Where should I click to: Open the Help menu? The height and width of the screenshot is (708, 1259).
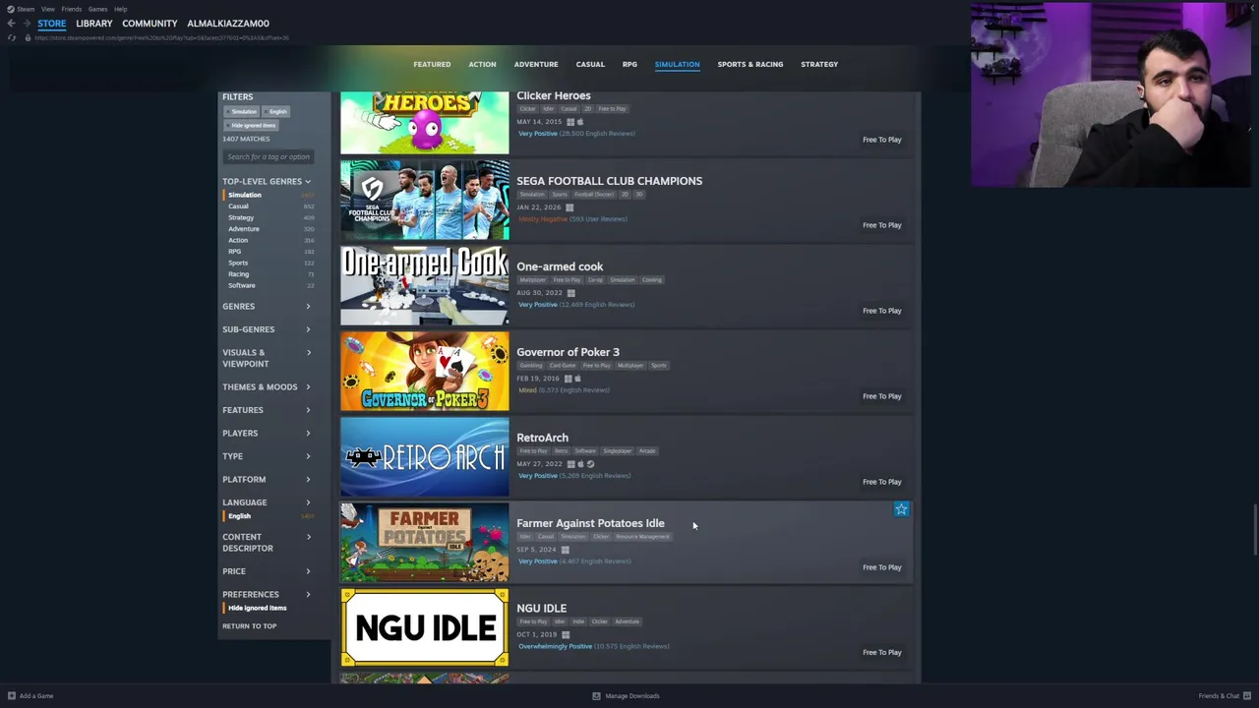[x=120, y=9]
